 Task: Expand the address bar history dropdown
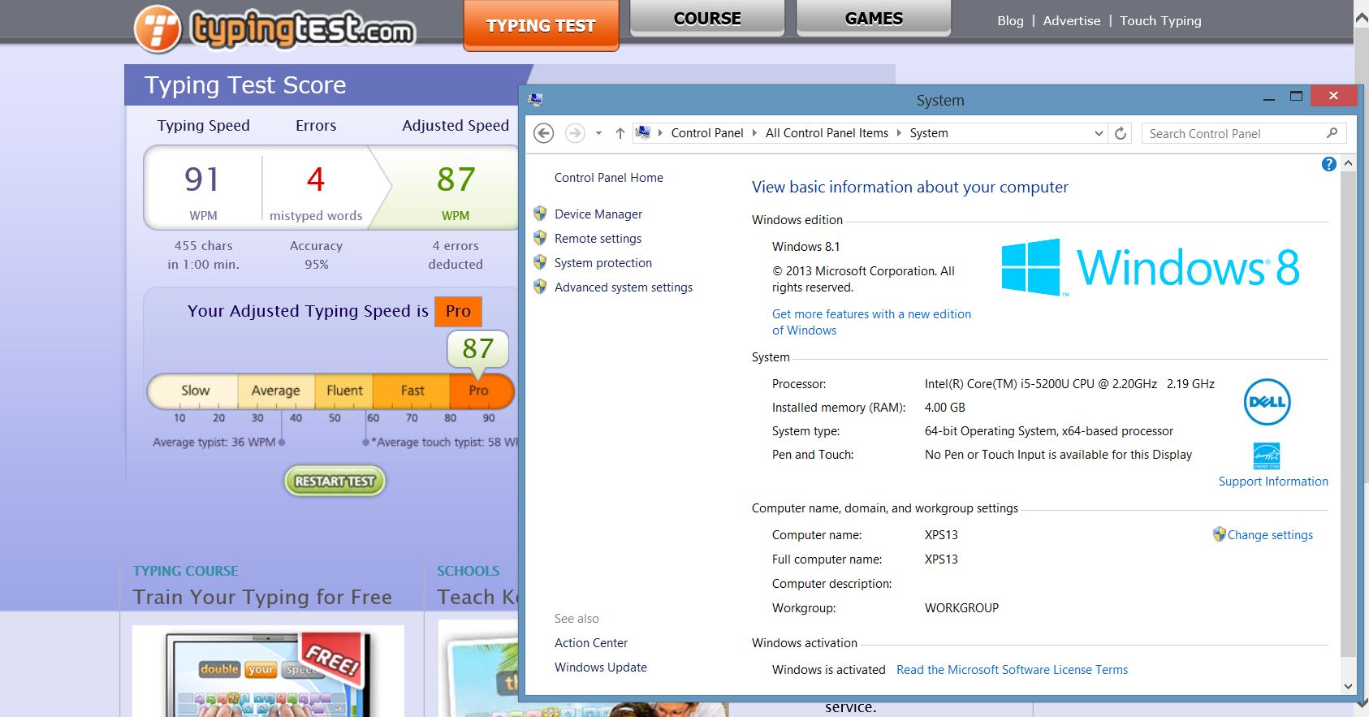pos(1099,133)
